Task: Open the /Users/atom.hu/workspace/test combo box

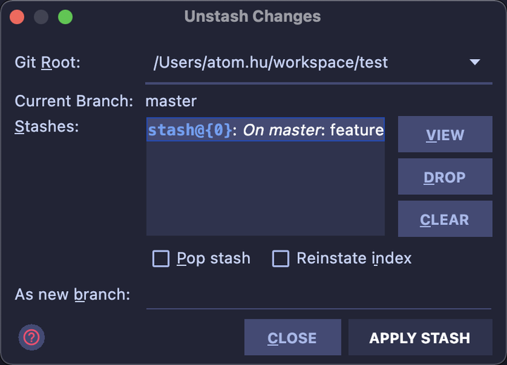Action: [318, 63]
